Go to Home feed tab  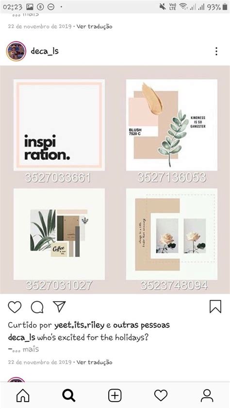[23, 396]
